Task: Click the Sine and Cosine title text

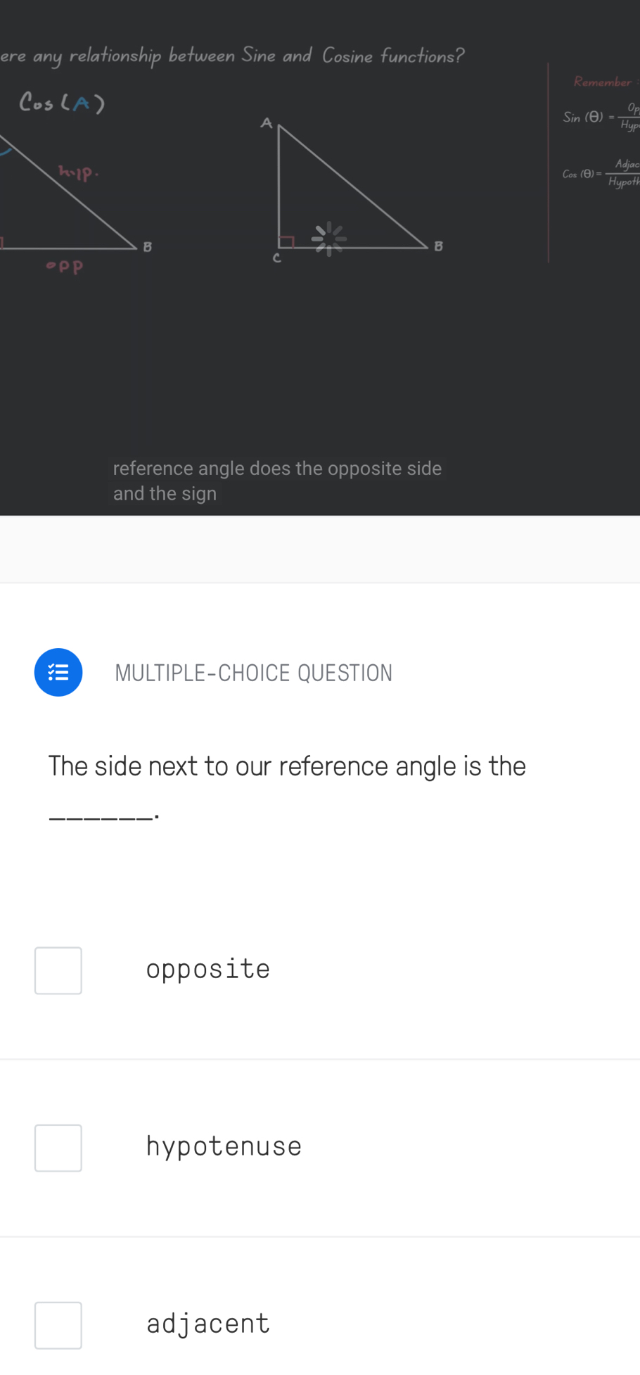Action: click(x=232, y=56)
